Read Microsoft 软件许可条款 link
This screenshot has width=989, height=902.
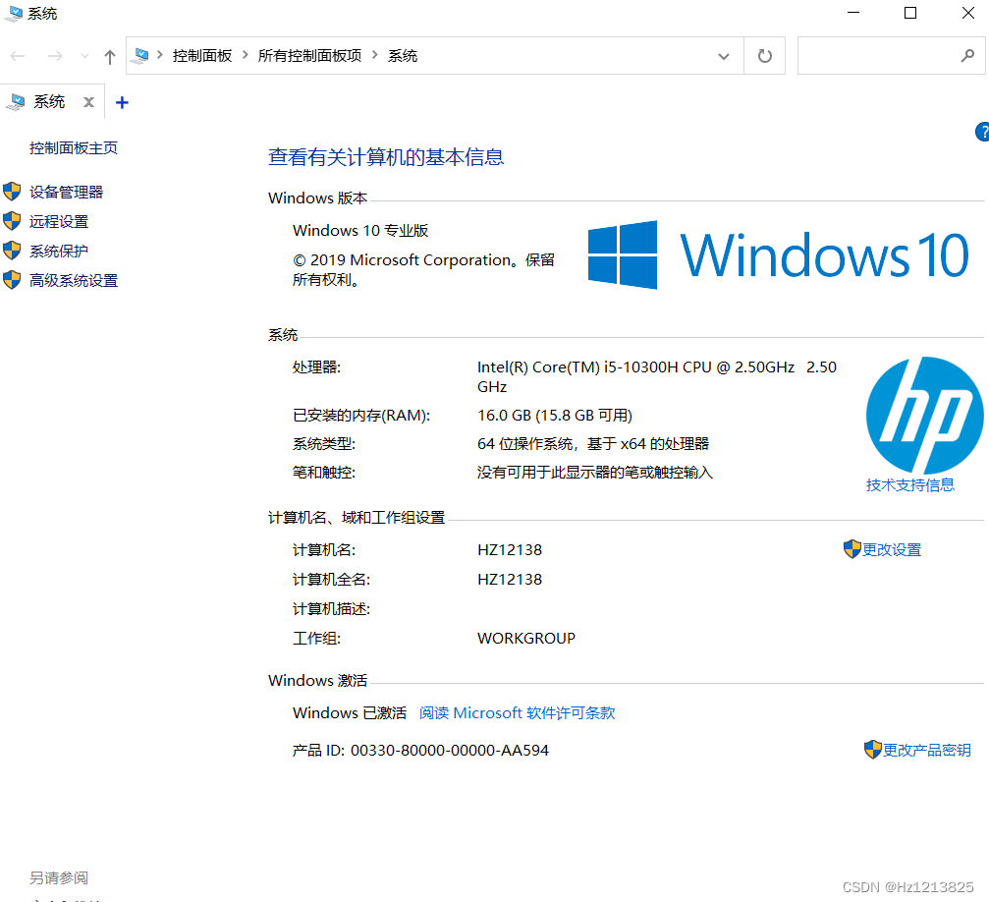(x=518, y=713)
